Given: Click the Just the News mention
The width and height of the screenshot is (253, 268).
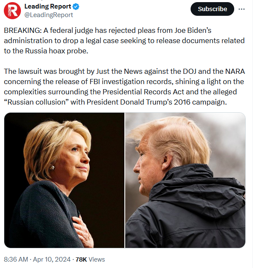Looking at the screenshot, I should pyautogui.click(x=119, y=71).
